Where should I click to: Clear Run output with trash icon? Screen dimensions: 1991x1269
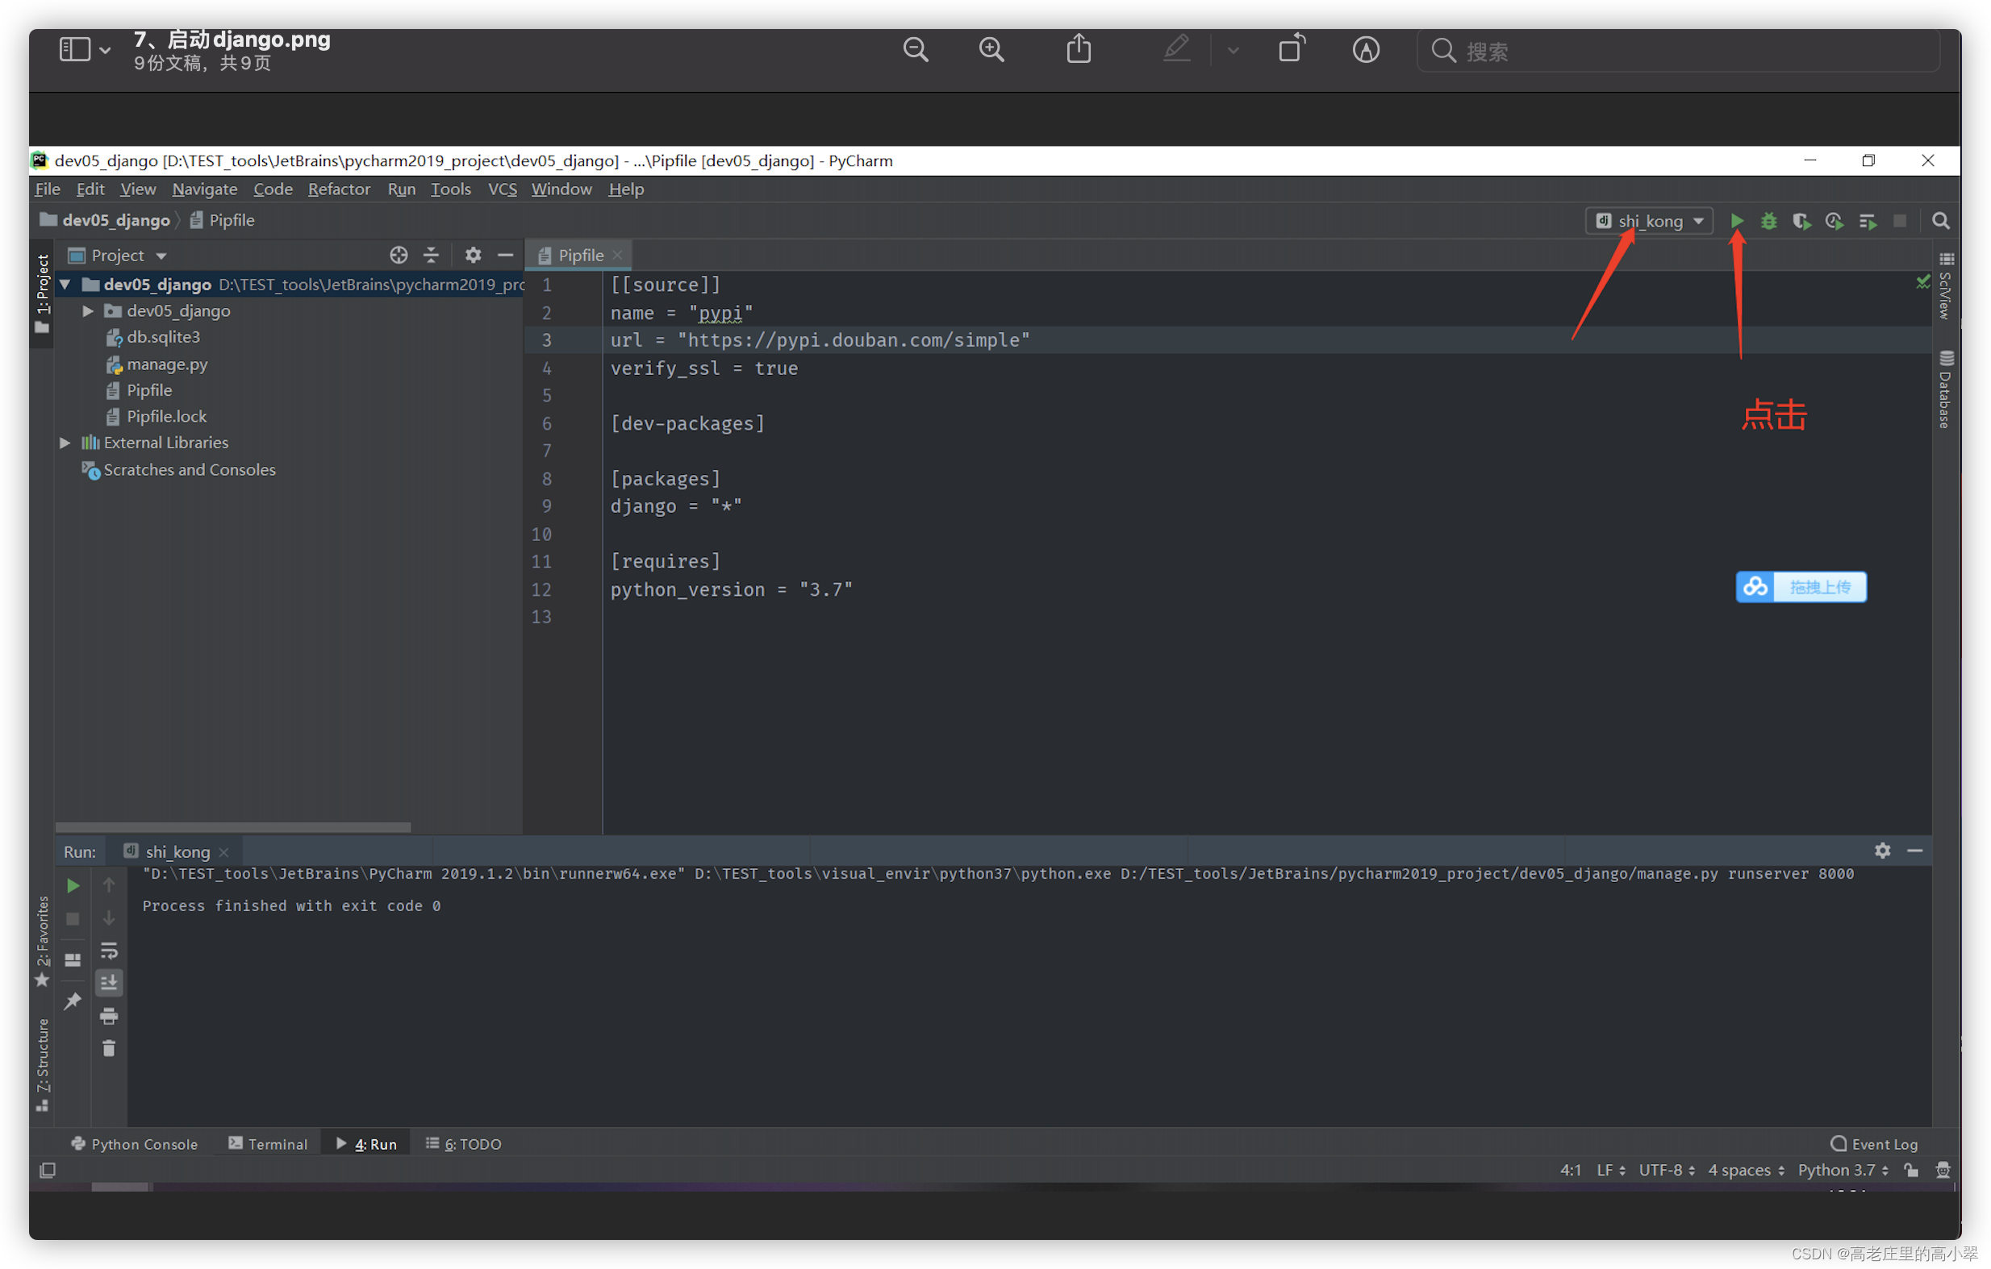tap(108, 1048)
